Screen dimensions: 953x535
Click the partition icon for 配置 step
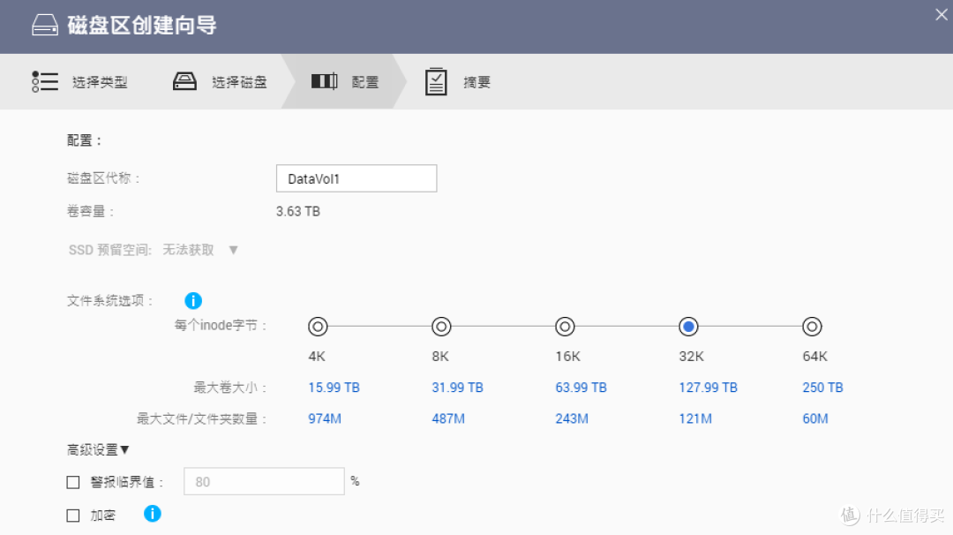point(324,82)
